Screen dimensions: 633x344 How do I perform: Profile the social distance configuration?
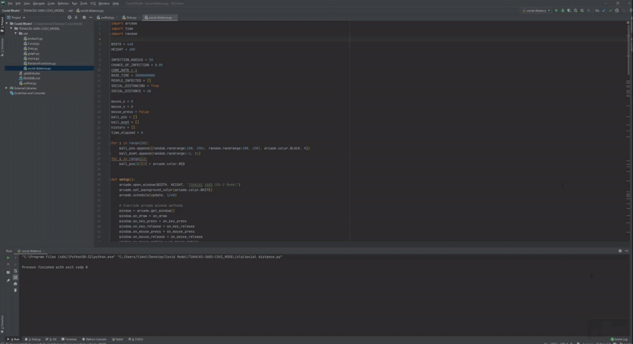[575, 11]
